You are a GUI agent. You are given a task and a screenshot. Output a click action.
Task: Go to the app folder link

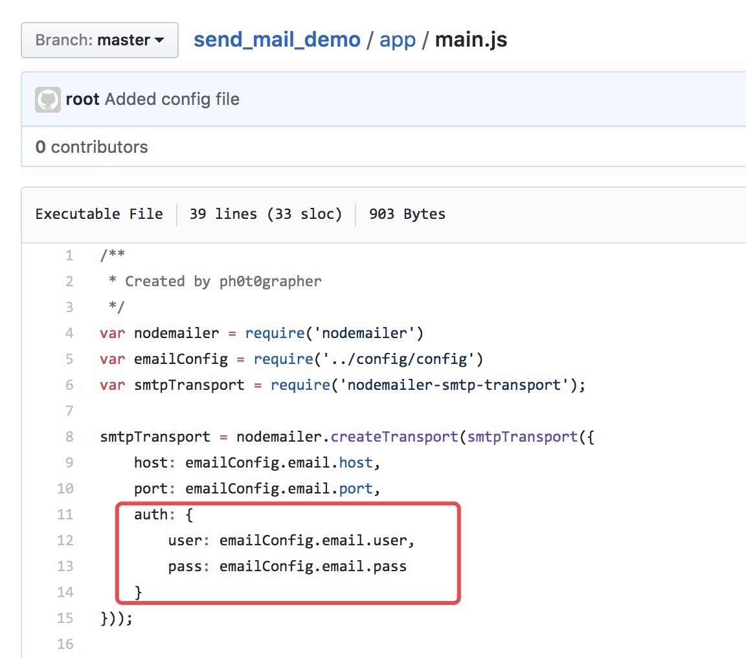pos(397,40)
